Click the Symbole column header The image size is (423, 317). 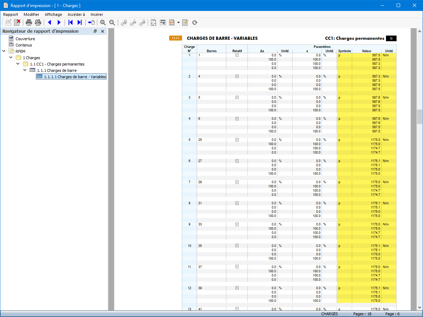coord(344,51)
